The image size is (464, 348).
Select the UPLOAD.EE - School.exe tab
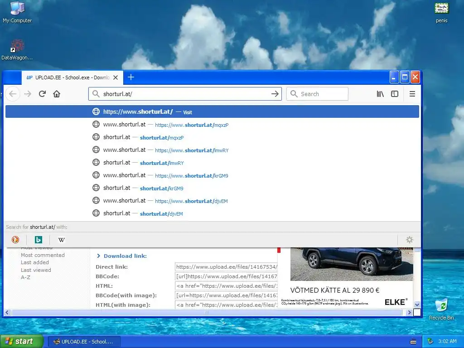[x=72, y=77]
